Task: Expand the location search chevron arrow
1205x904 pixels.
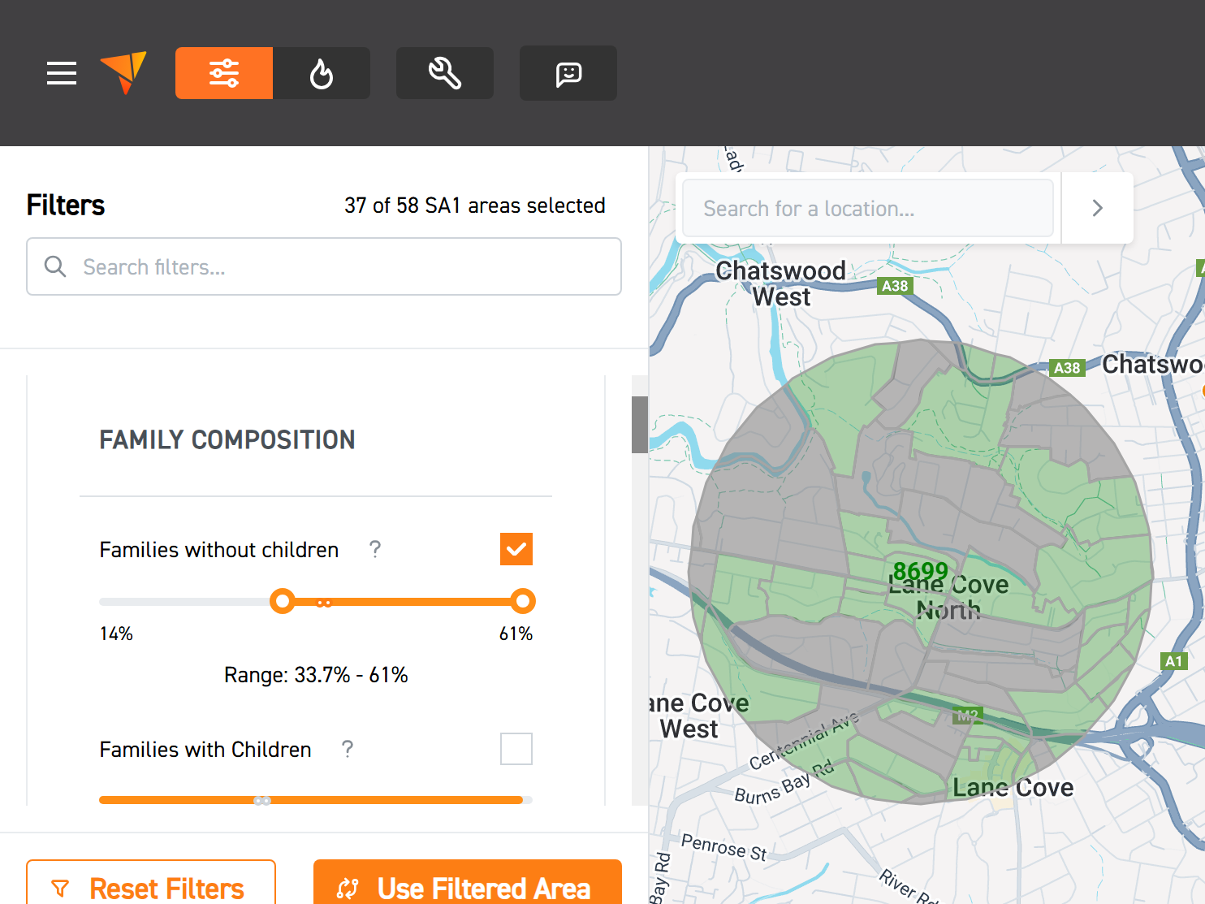Action: pyautogui.click(x=1097, y=209)
